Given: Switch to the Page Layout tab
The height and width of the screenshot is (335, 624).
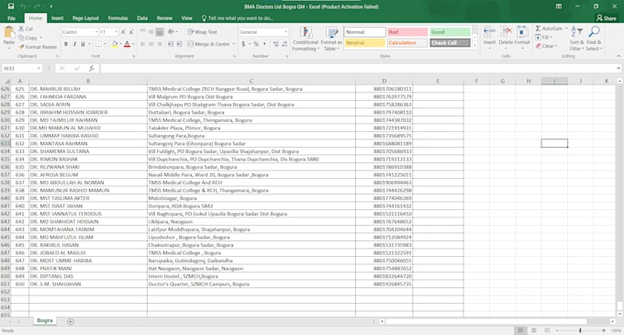Looking at the screenshot, I should point(85,18).
